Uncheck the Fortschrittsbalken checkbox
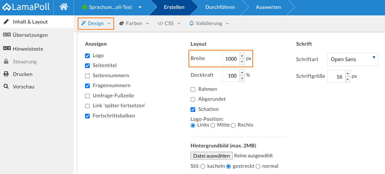The height and width of the screenshot is (174, 385). point(87,116)
